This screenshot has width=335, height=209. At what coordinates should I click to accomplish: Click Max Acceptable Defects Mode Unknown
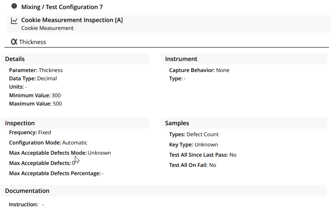99,153
